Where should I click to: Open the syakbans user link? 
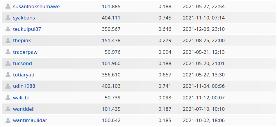(24, 18)
